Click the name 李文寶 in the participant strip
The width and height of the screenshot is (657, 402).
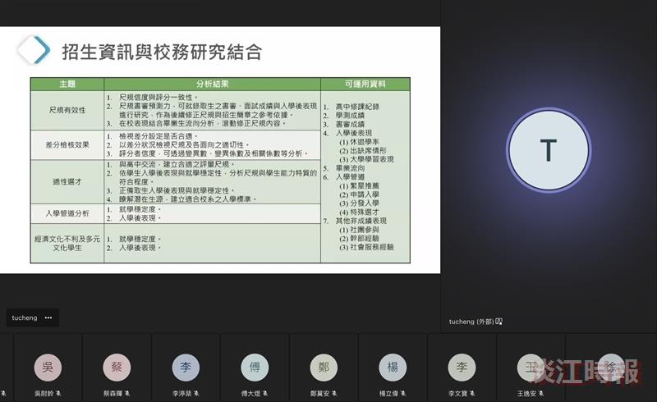click(458, 394)
